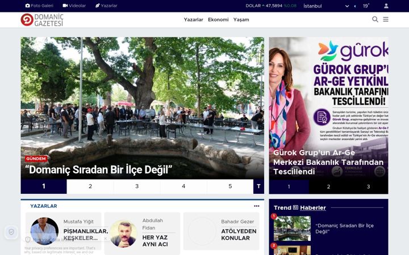
Task: Switch Gürok side slider to slide 2
Action: point(329,187)
